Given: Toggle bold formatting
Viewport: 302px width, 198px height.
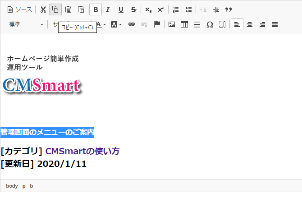Looking at the screenshot, I should (96, 9).
